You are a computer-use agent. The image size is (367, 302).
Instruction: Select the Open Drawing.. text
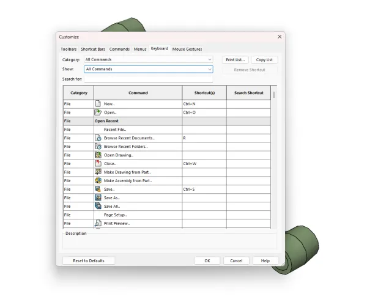[x=119, y=155]
